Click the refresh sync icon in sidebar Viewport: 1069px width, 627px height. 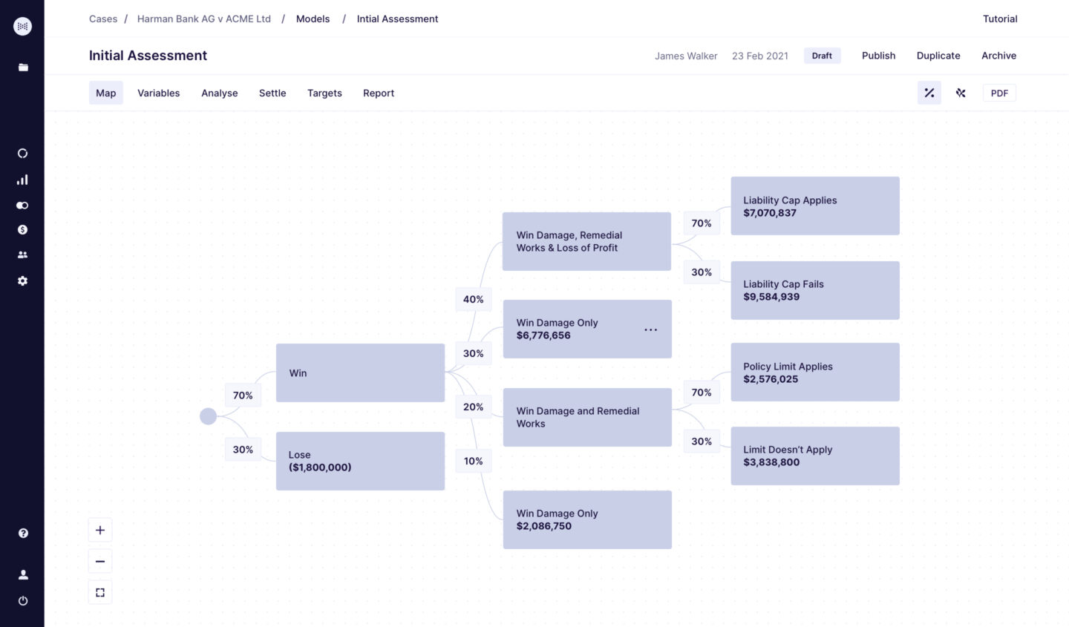(22, 153)
